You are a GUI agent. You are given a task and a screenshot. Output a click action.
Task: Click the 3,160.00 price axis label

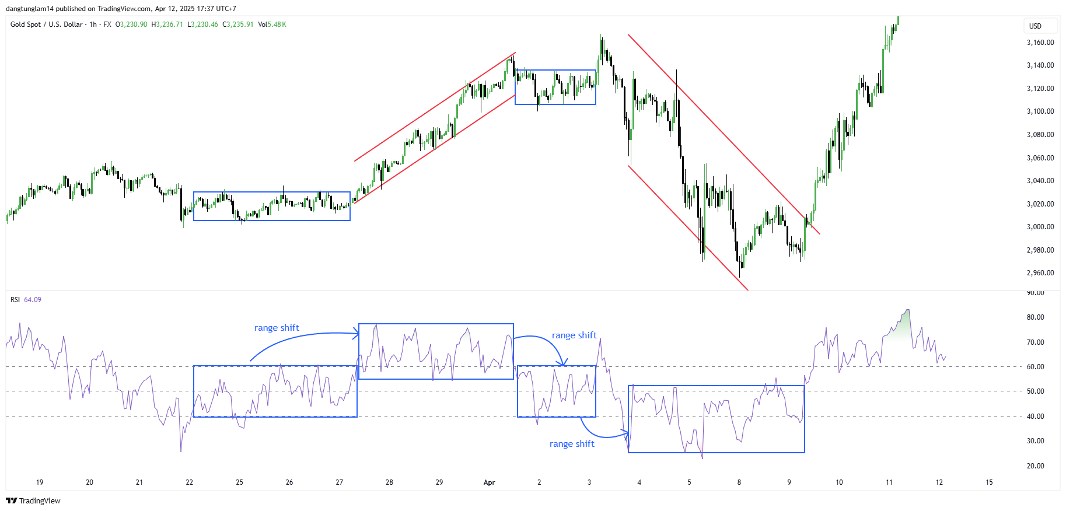tap(1040, 43)
